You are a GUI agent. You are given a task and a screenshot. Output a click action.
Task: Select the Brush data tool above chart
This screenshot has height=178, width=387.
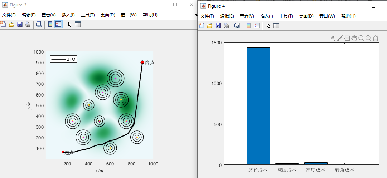click(x=340, y=38)
